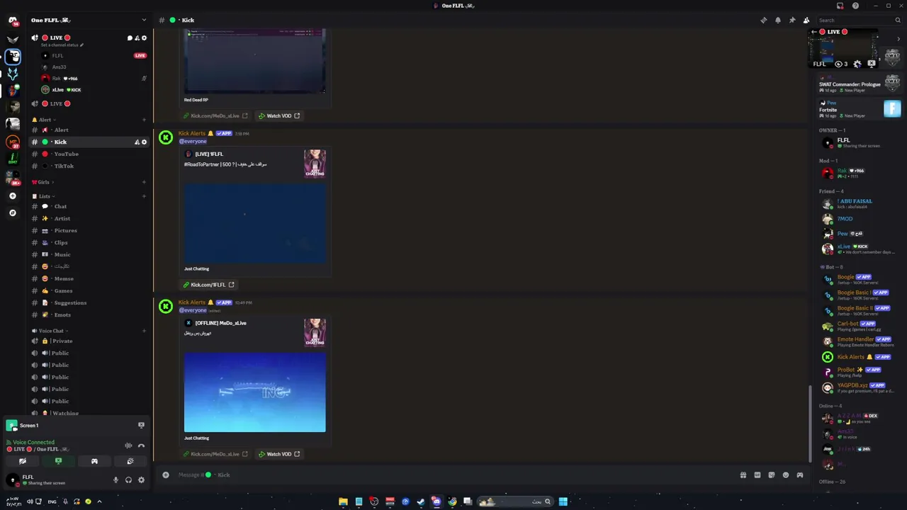
Task: Open the Suggestions text channel
Action: pos(89,302)
